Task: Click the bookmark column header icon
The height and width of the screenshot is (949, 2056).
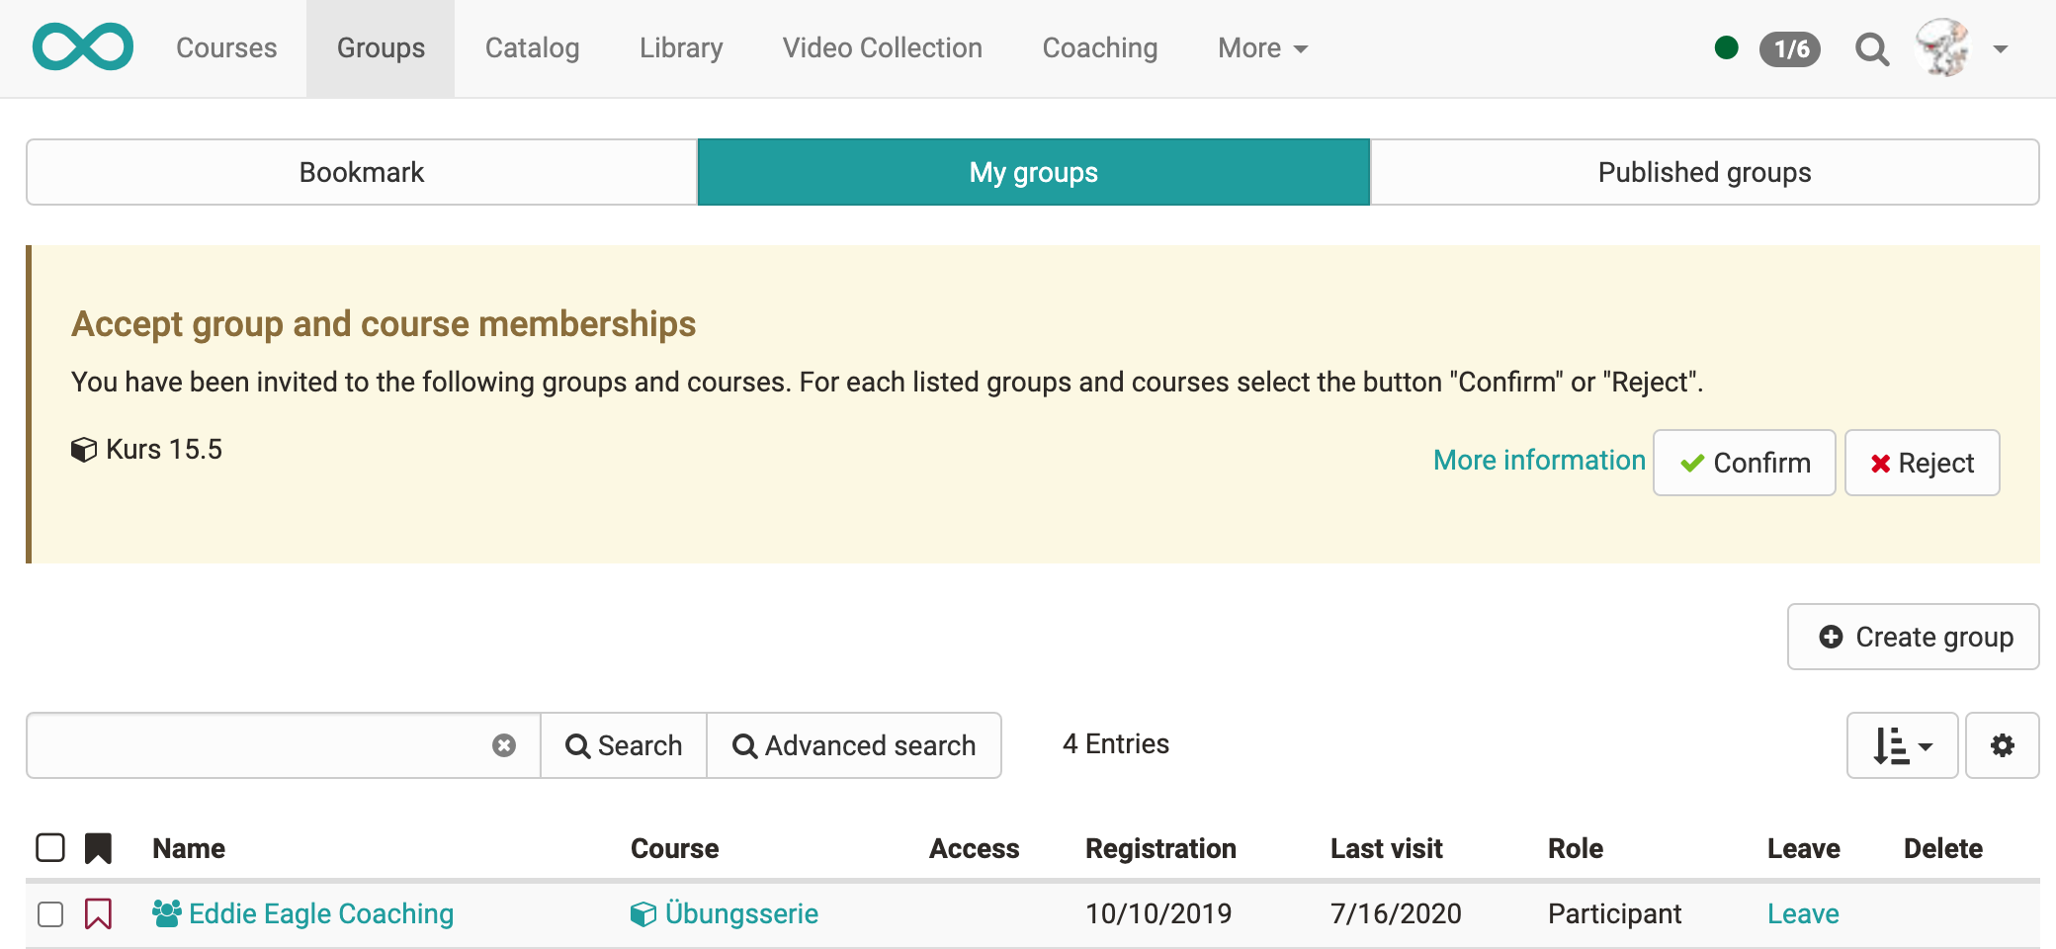Action: click(98, 848)
